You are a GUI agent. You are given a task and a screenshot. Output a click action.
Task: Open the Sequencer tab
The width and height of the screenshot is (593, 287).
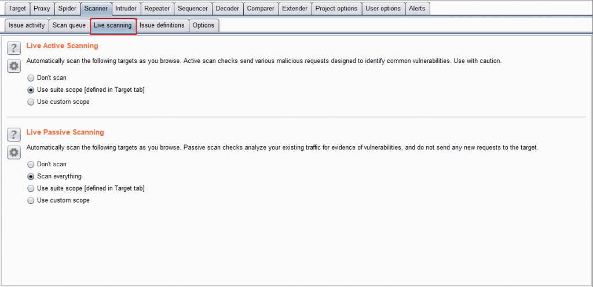(192, 8)
